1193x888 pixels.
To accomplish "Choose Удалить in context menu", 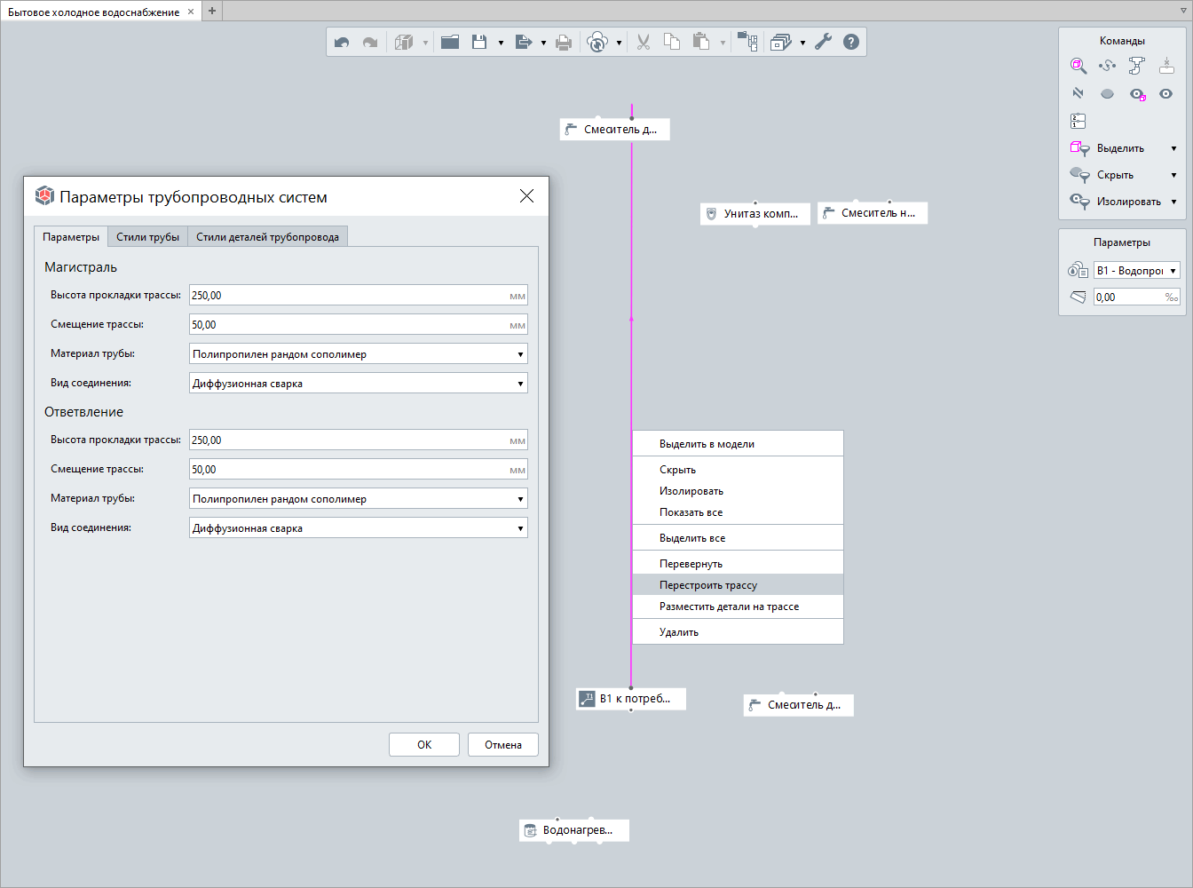I will [x=738, y=632].
